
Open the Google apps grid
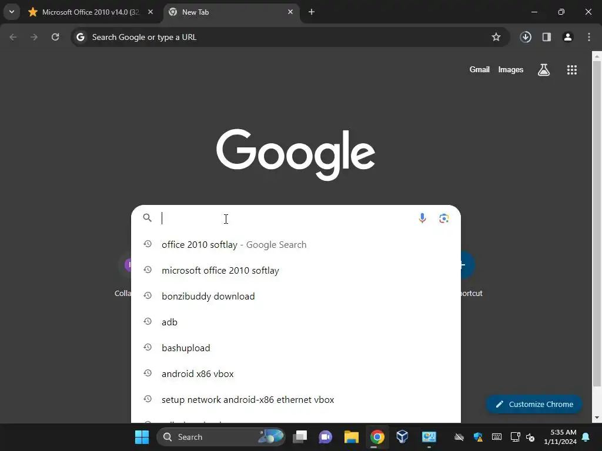point(572,70)
